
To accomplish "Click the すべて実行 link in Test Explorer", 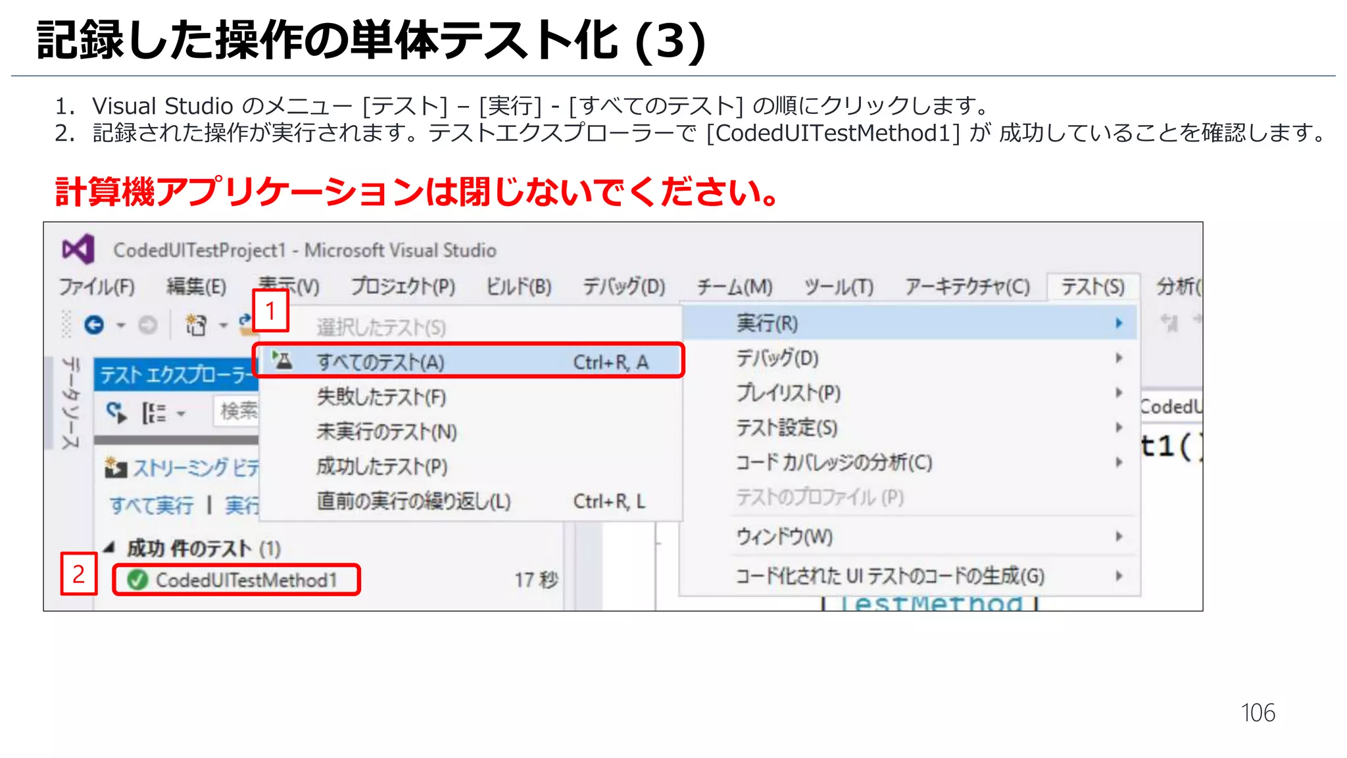I will (151, 505).
